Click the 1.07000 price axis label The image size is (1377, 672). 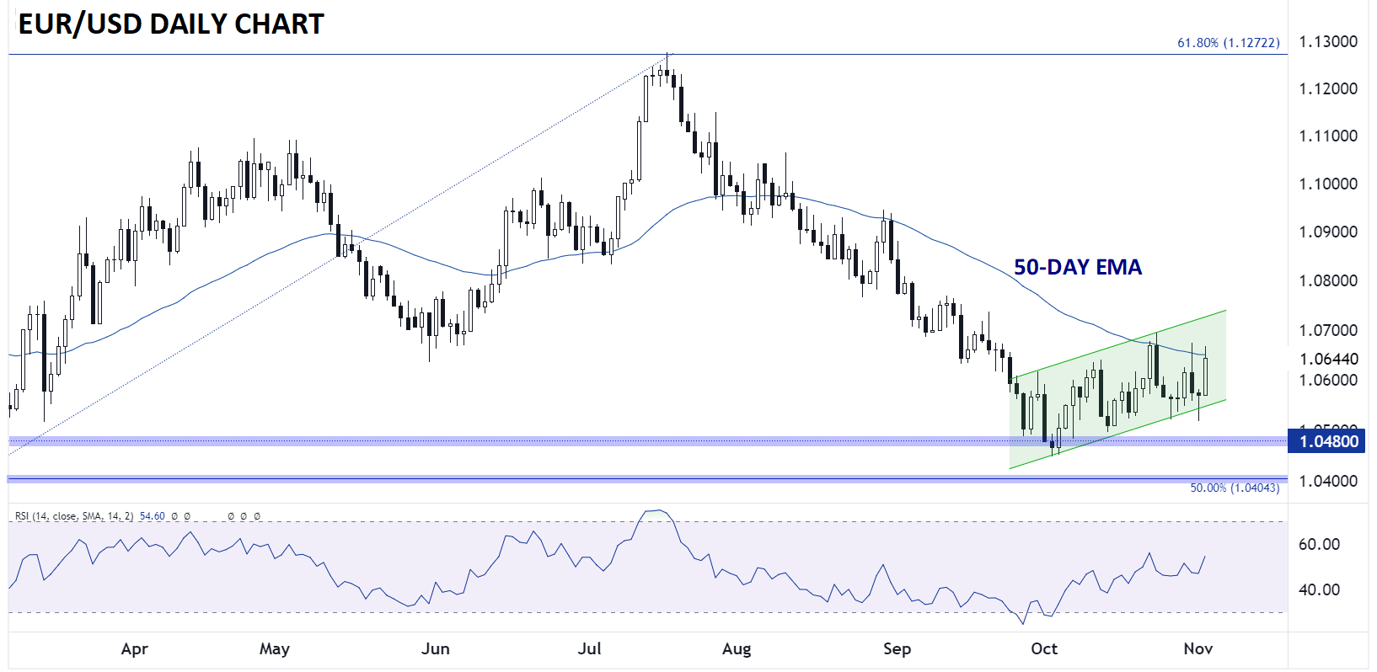pyautogui.click(x=1329, y=330)
